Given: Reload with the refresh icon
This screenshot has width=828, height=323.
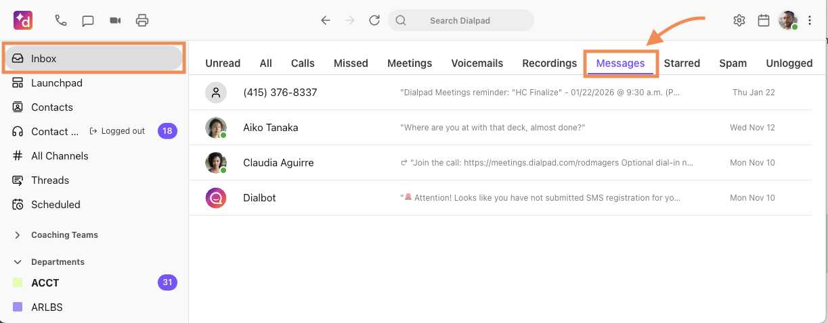Looking at the screenshot, I should tap(374, 20).
